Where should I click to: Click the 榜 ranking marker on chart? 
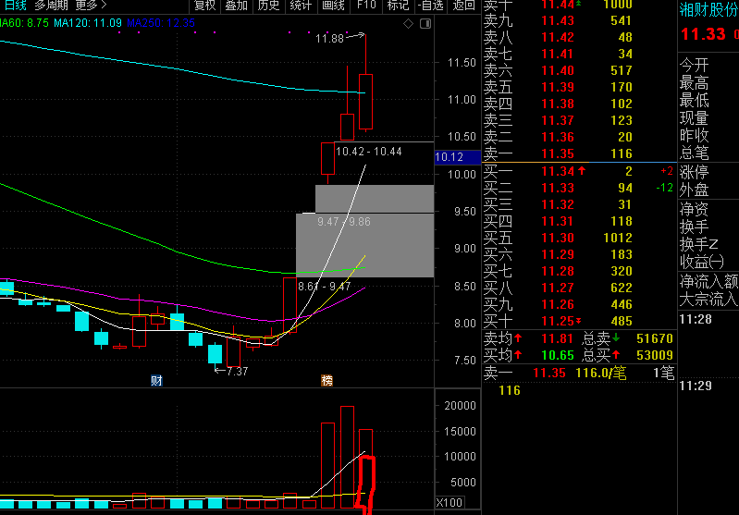[326, 380]
